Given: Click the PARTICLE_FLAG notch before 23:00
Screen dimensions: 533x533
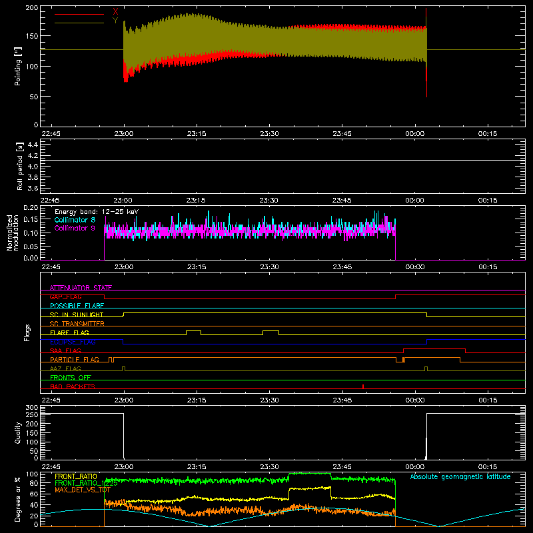Looking at the screenshot, I should (x=111, y=360).
